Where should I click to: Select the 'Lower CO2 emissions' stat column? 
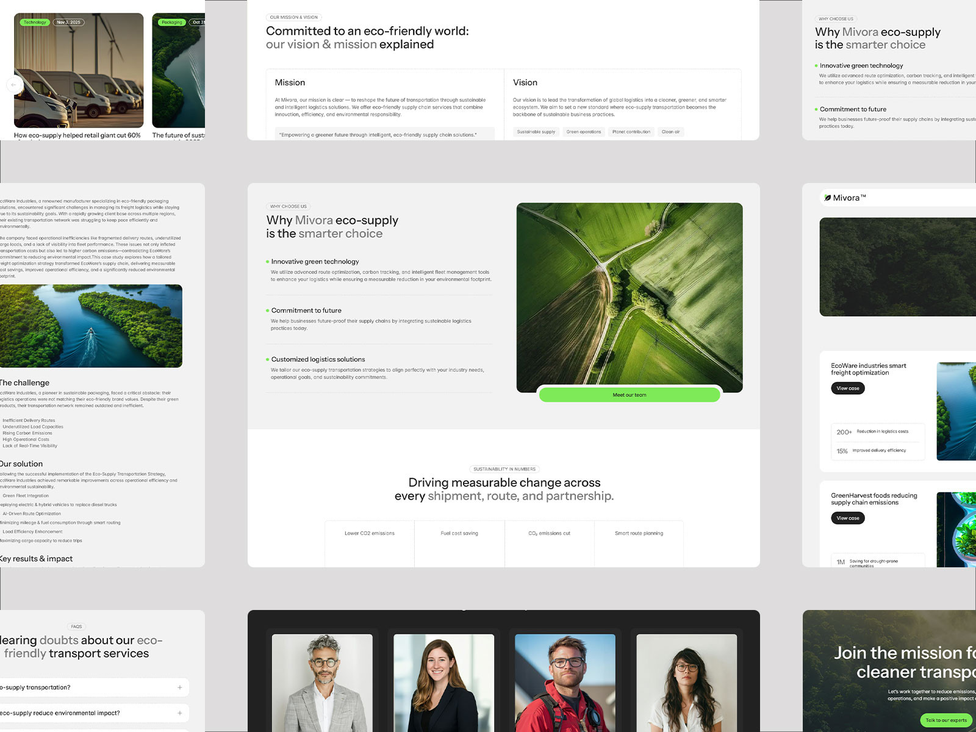click(x=369, y=533)
